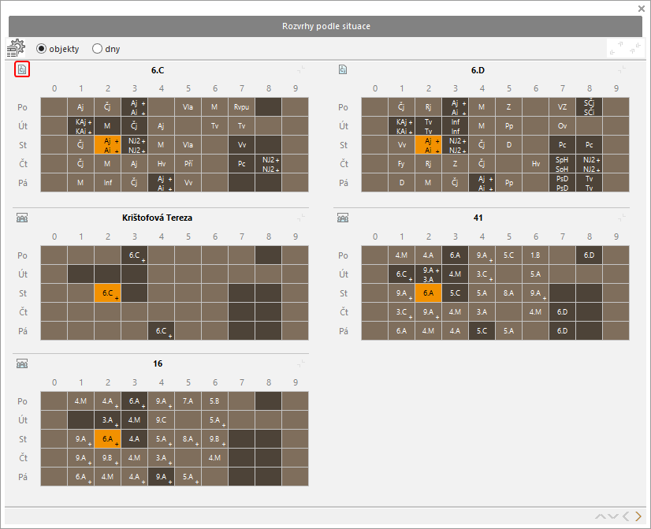Screen dimensions: 651x529
Task: Click the 8.A cell in room 16 Wednesday
Action: (x=188, y=439)
